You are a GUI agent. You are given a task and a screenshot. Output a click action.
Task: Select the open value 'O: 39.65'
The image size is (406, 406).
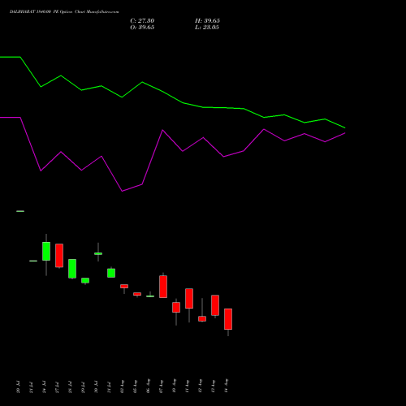coord(142,28)
